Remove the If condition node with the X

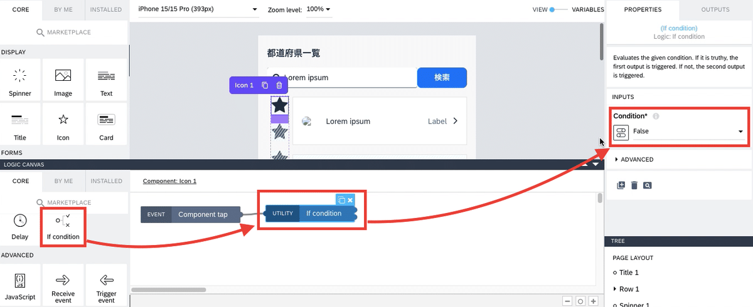pos(351,200)
